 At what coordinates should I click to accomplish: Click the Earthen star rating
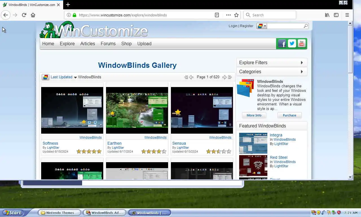point(154,151)
